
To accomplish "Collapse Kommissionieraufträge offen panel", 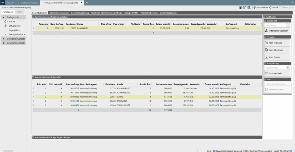I will [33, 77].
